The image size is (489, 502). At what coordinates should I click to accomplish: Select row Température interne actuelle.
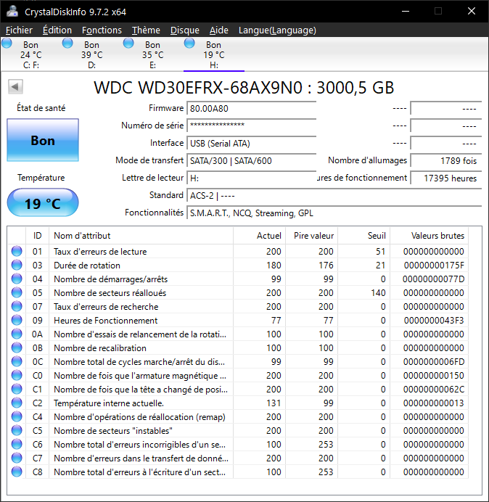point(238,403)
